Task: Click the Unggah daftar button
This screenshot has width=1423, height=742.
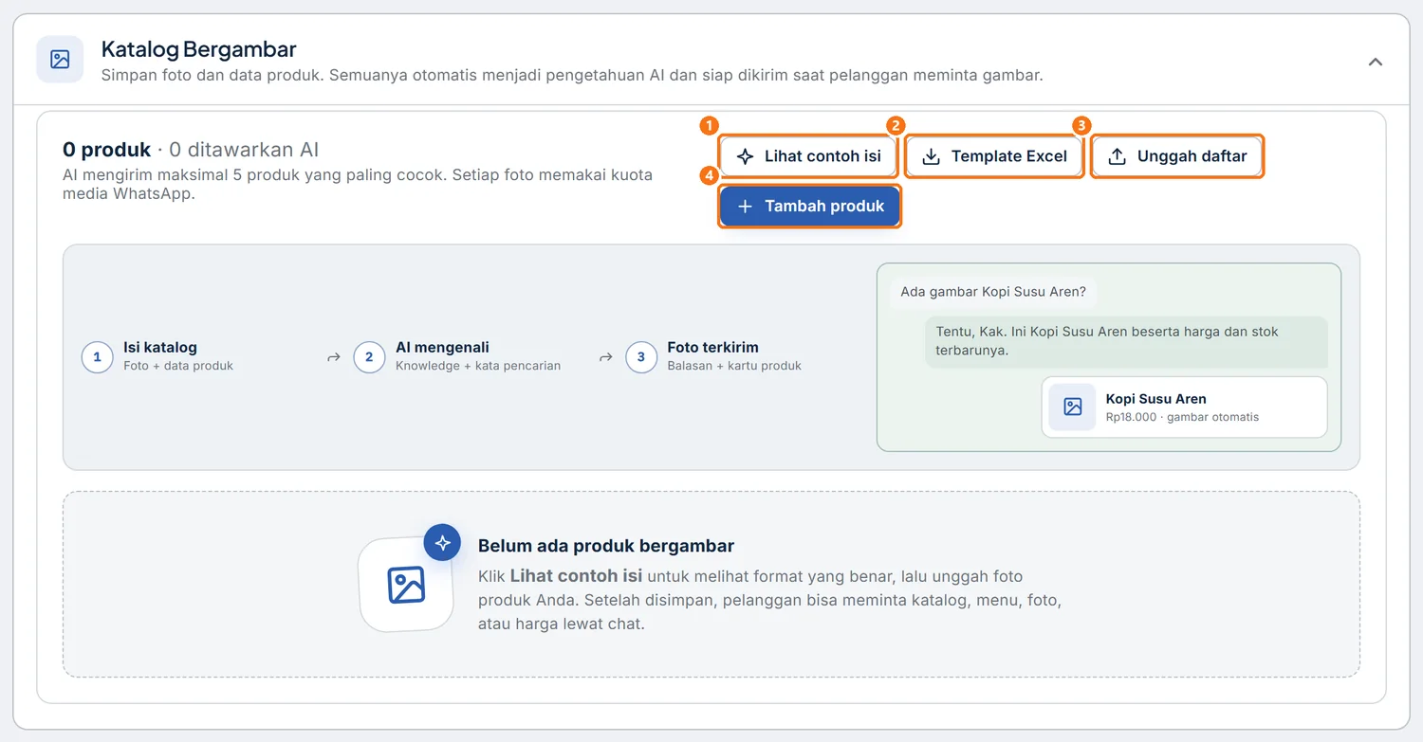Action: 1177,156
